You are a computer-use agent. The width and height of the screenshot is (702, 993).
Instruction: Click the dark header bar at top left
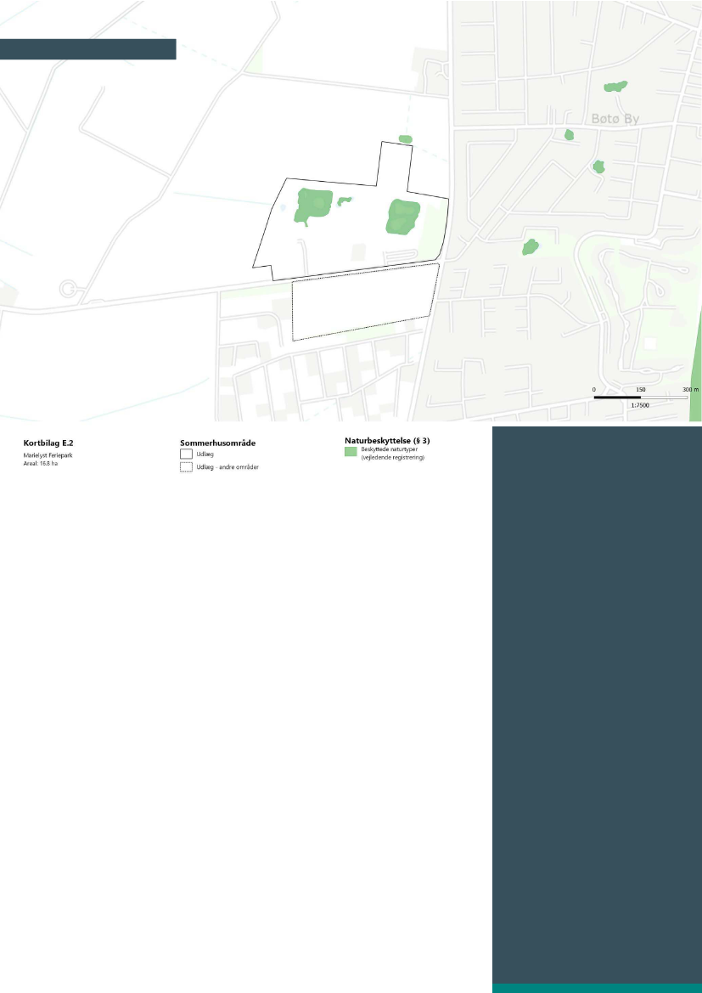pyautogui.click(x=87, y=49)
